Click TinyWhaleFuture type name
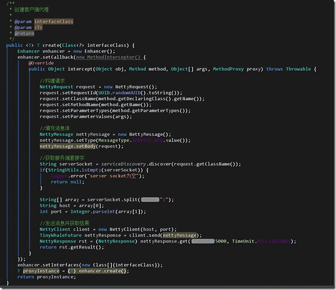 [60, 235]
